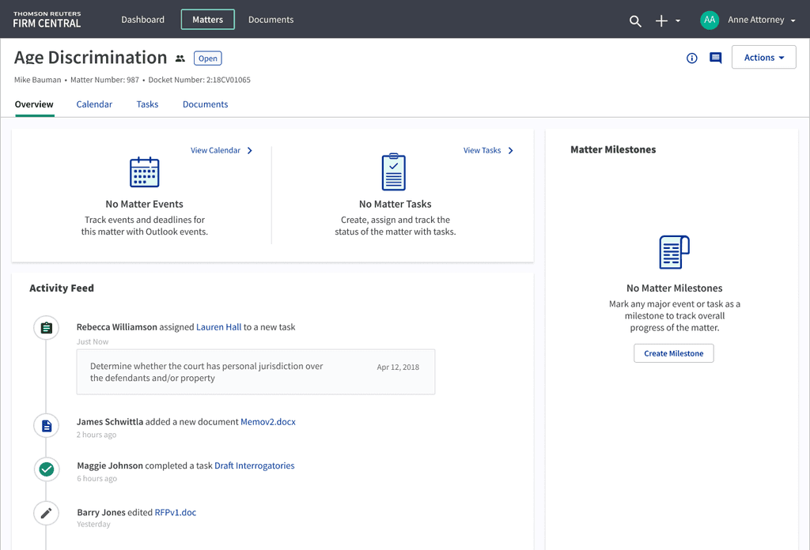Expand the caret next to the plus icon
The image size is (810, 550).
coord(678,21)
